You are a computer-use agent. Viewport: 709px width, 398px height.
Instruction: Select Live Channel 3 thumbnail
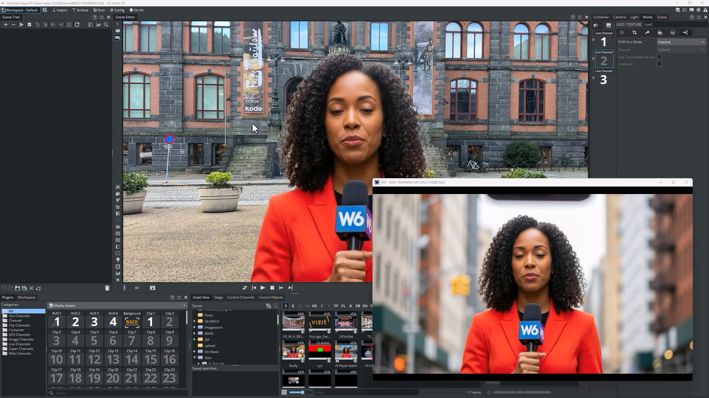[604, 78]
